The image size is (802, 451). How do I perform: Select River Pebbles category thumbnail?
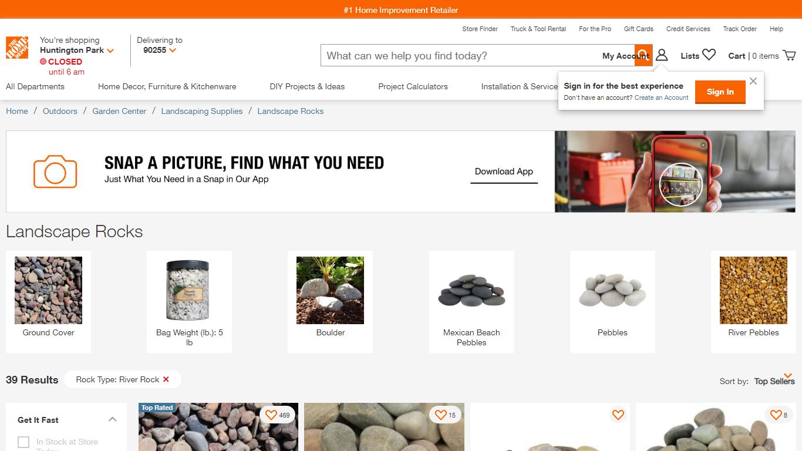(754, 302)
